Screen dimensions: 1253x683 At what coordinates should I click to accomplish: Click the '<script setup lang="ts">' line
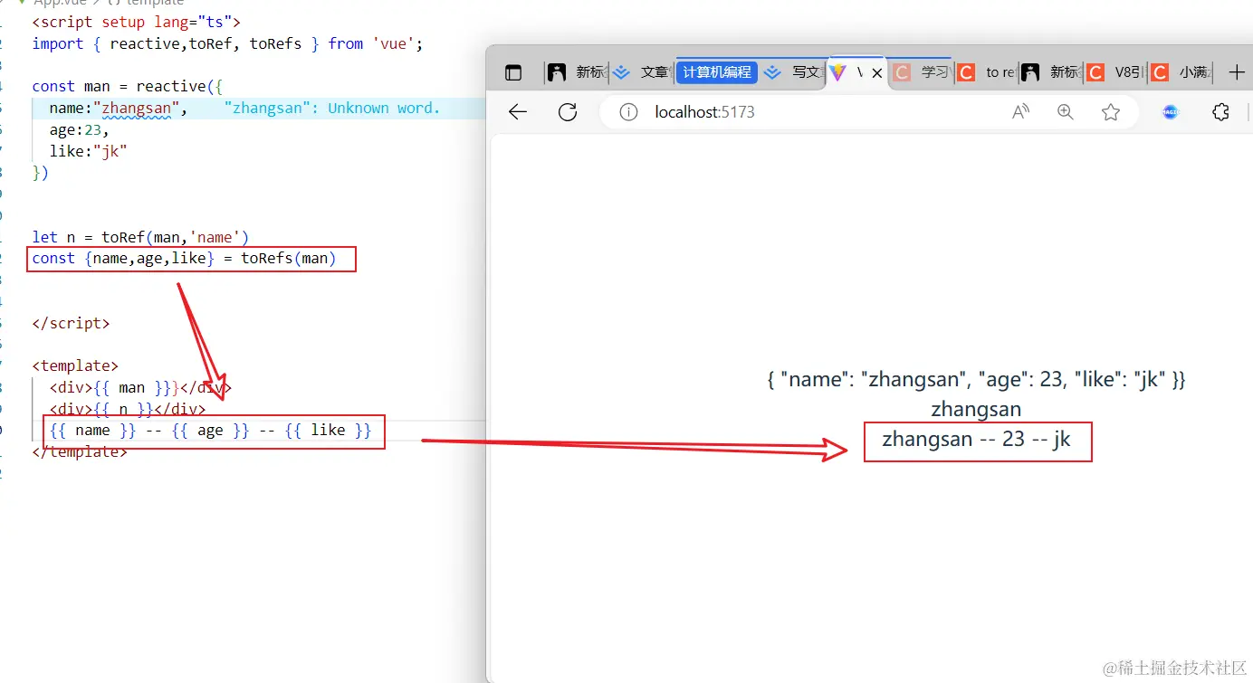(136, 22)
